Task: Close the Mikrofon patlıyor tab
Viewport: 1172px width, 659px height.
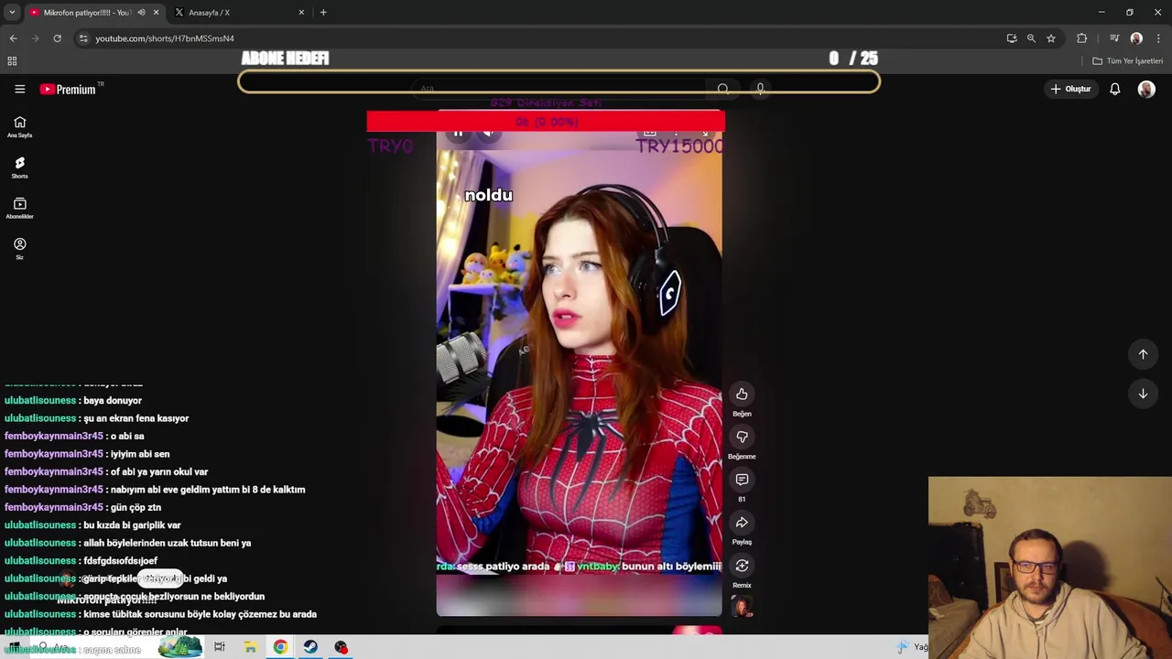Action: (156, 13)
